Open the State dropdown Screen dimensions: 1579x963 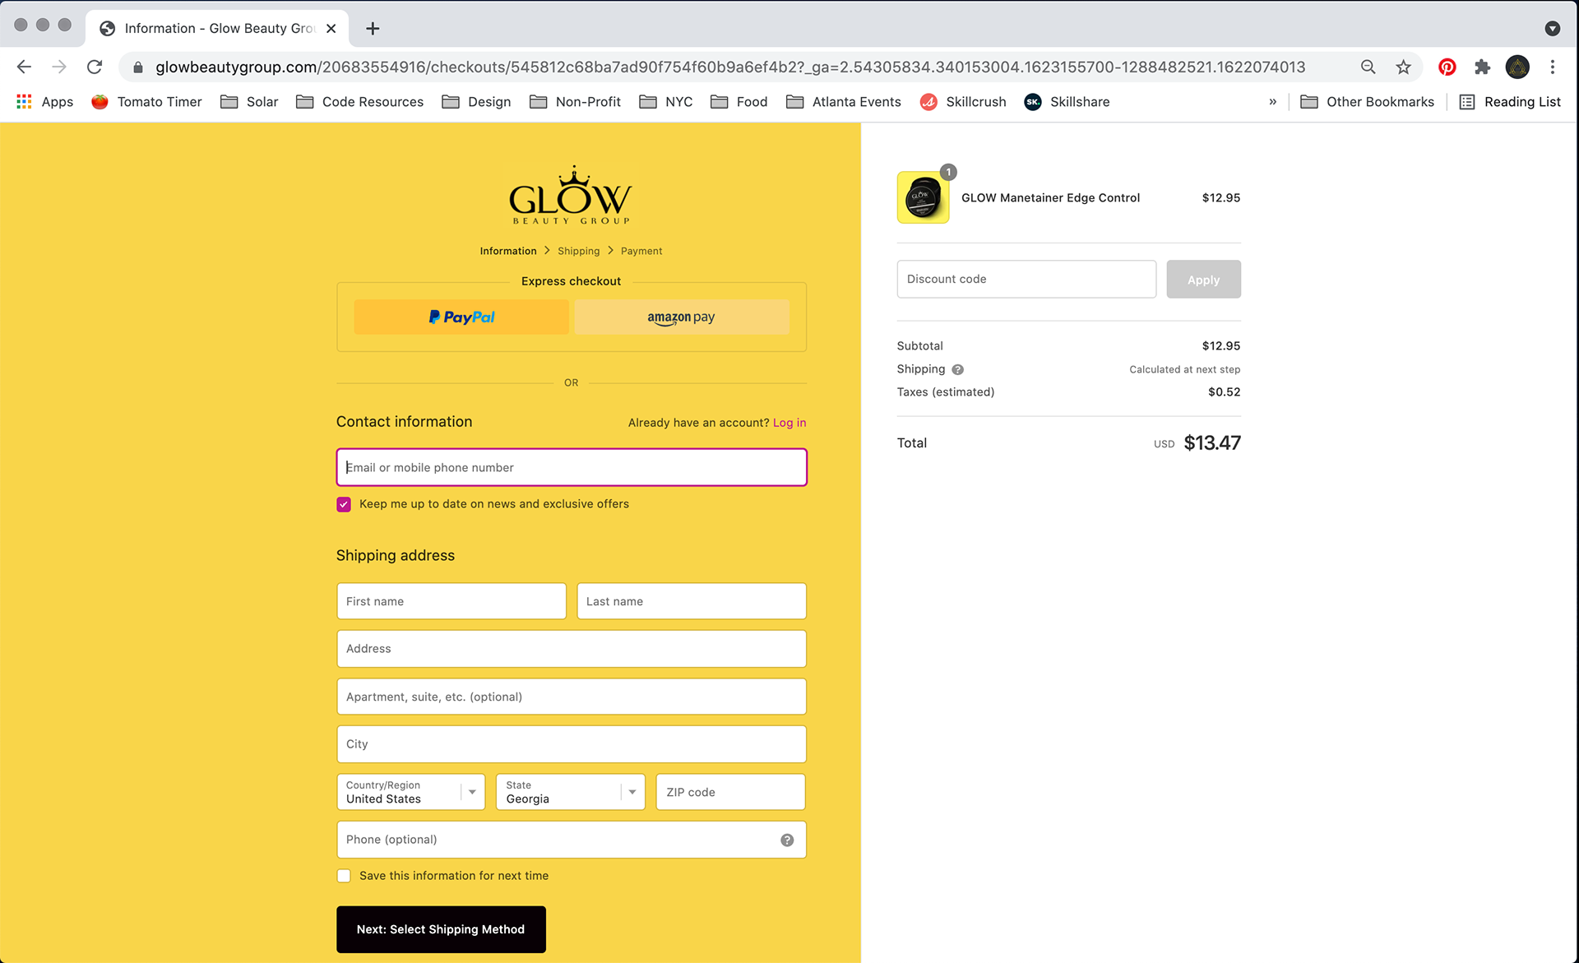point(570,792)
